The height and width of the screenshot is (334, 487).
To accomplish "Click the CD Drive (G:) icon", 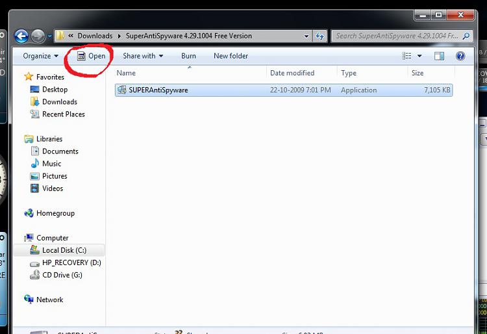I will 34,275.
